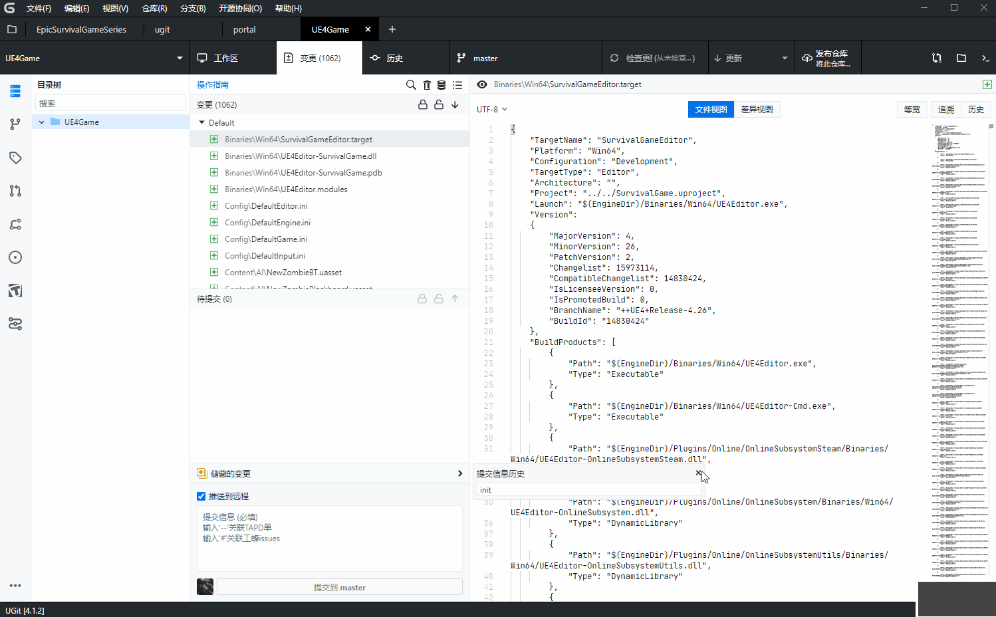Open the UTF-8 encoding dropdown

[492, 110]
